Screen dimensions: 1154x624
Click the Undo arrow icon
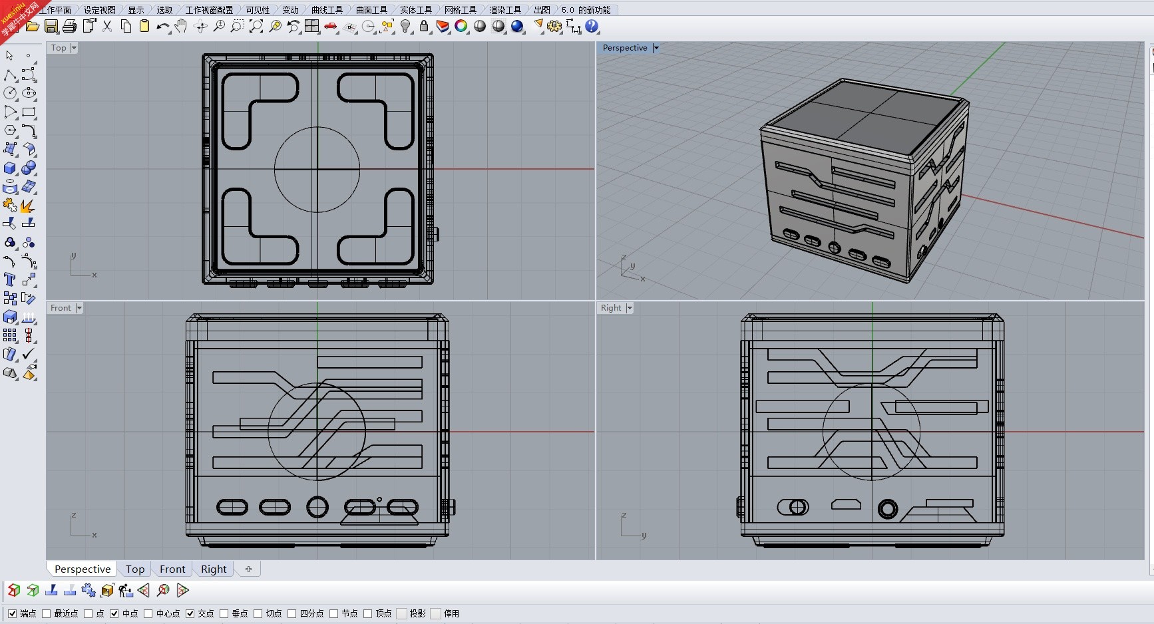click(x=163, y=27)
